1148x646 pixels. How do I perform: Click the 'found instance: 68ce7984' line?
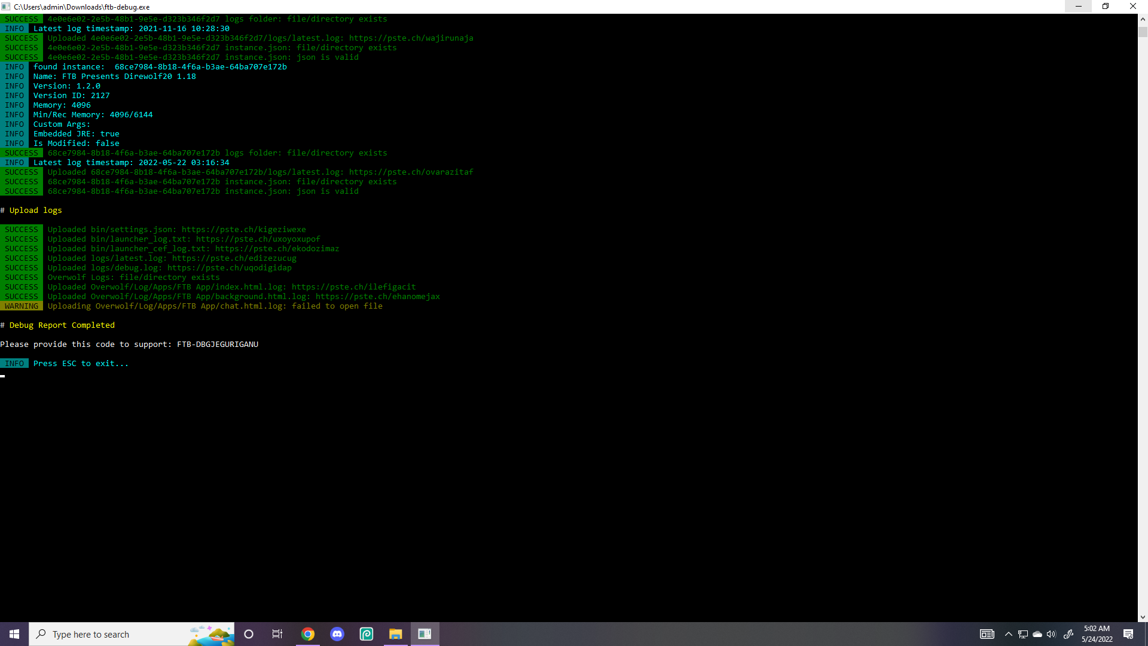(160, 67)
